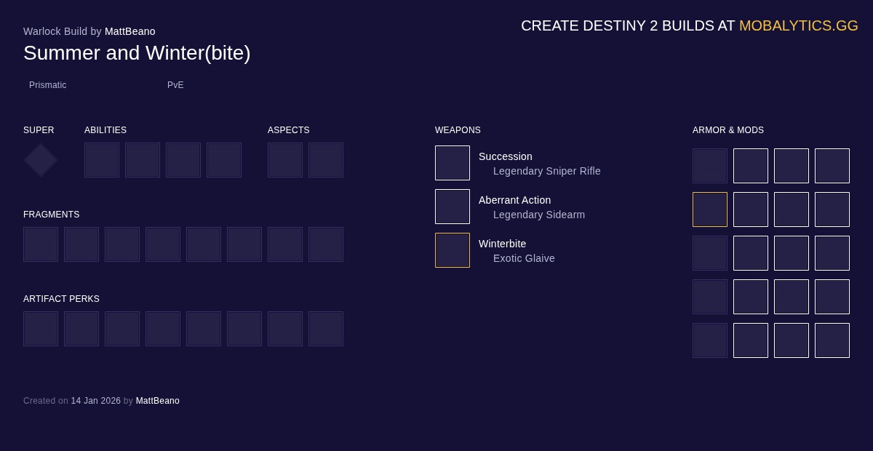The height and width of the screenshot is (451, 873).
Task: Click the first slot under Abilities
Action: click(x=102, y=160)
